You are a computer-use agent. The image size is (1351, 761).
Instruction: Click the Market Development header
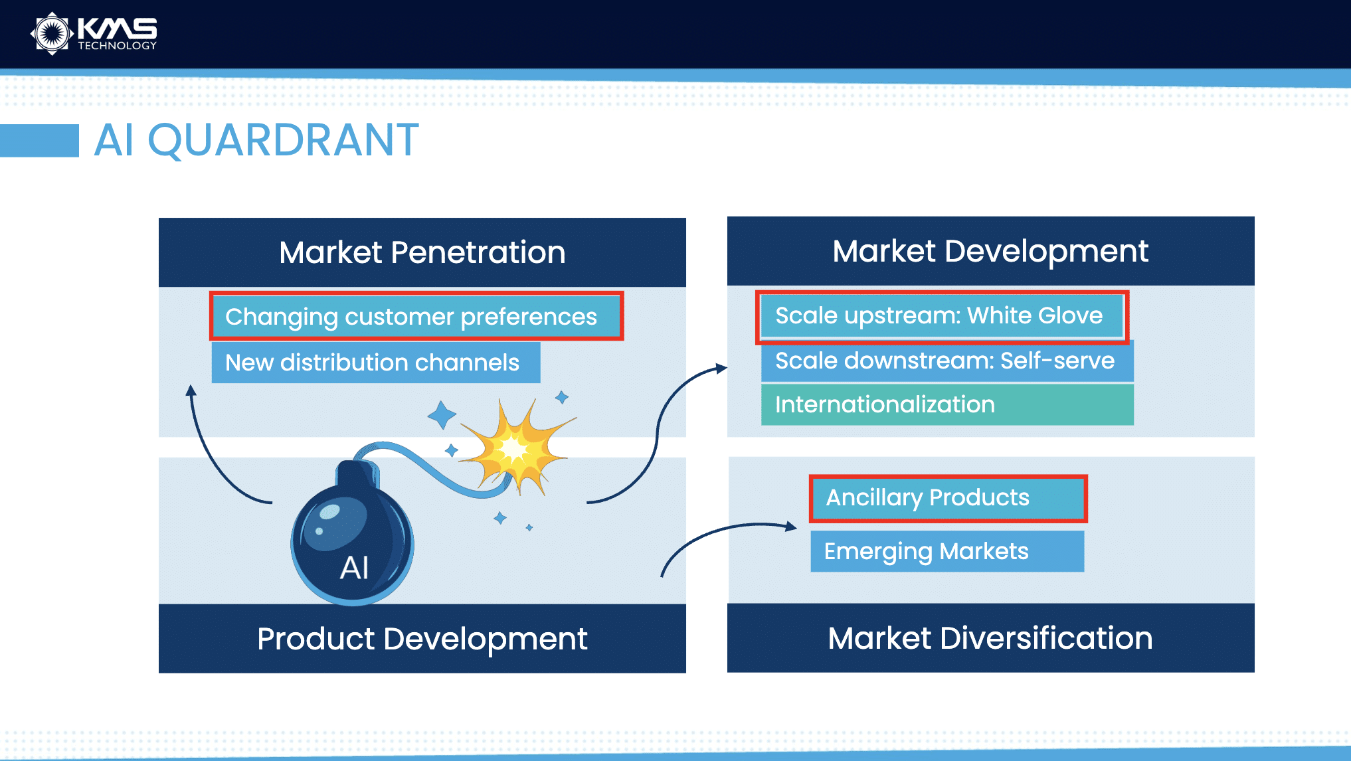pyautogui.click(x=991, y=251)
